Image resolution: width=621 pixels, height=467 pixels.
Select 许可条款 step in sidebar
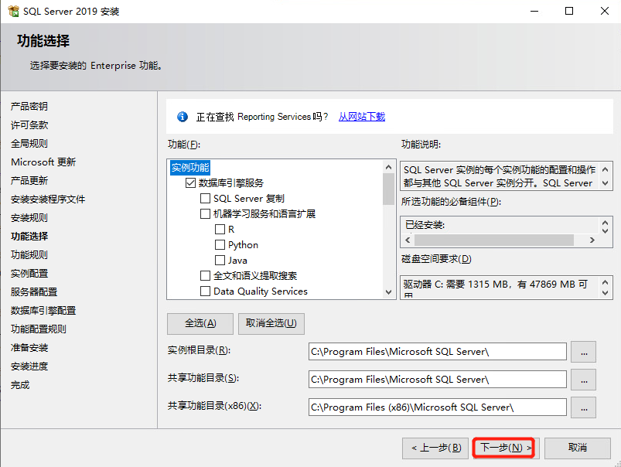pyautogui.click(x=29, y=125)
